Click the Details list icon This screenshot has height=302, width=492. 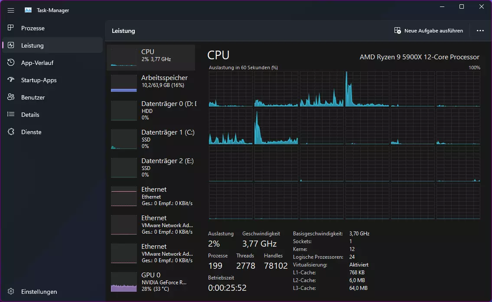11,114
